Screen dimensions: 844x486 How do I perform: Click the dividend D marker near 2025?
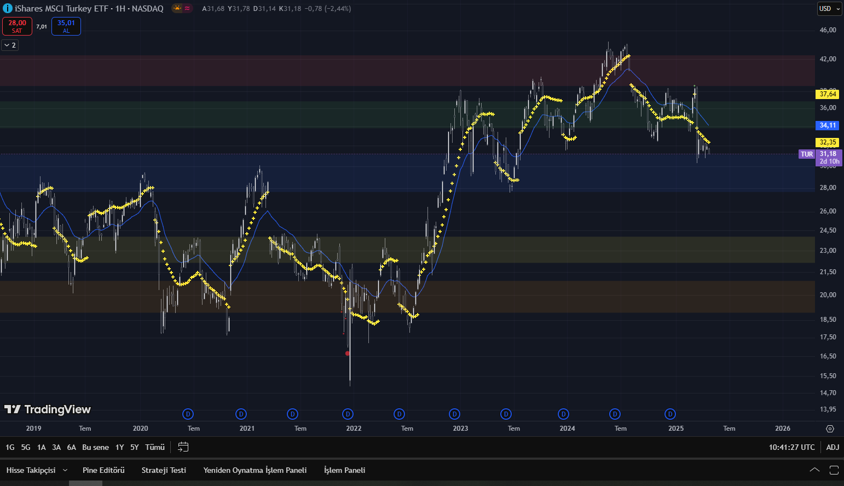pos(670,414)
